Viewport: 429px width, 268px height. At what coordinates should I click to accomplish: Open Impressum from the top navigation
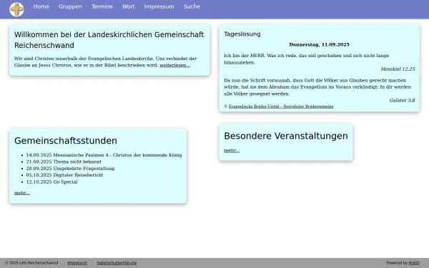(x=159, y=6)
